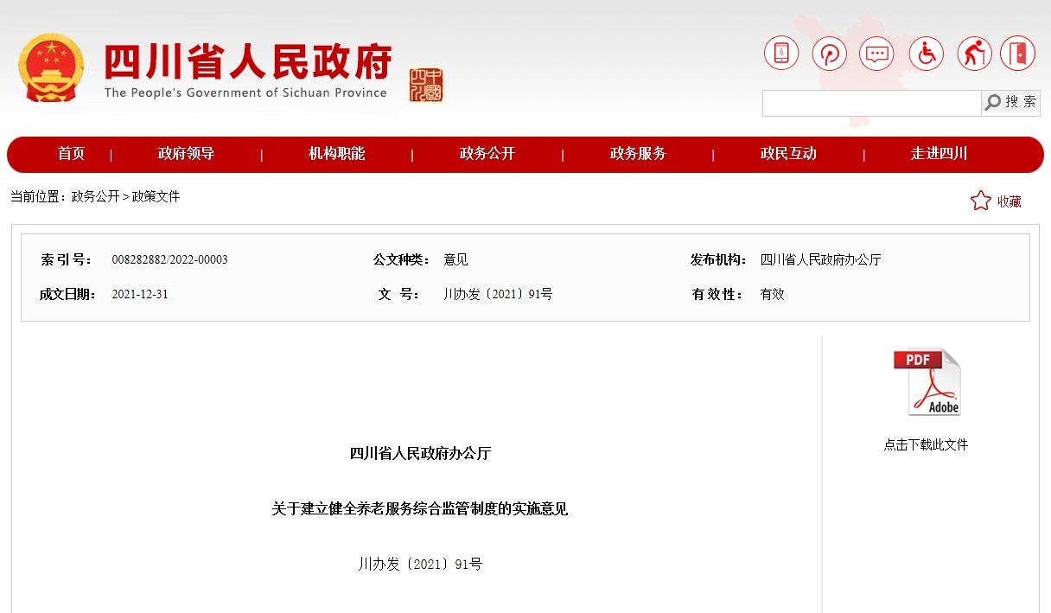Go to 首页 in navigation bar
The width and height of the screenshot is (1051, 613).
[71, 154]
